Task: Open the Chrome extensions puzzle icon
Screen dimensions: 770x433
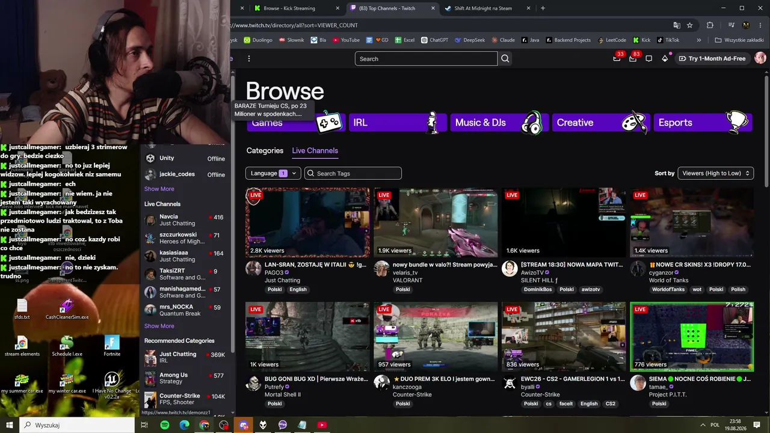Action: click(710, 25)
